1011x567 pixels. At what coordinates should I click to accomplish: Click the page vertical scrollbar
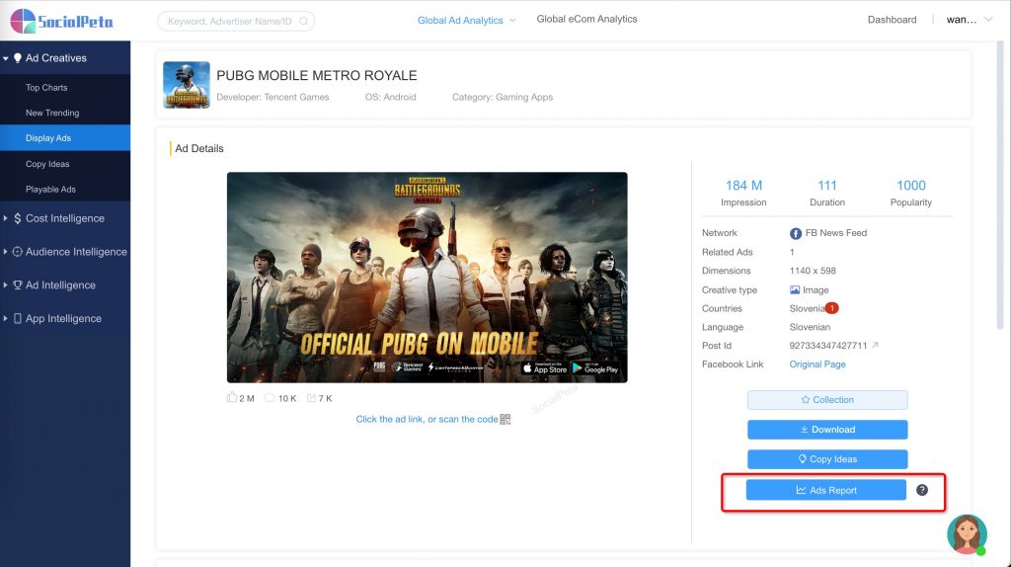coord(1000,187)
